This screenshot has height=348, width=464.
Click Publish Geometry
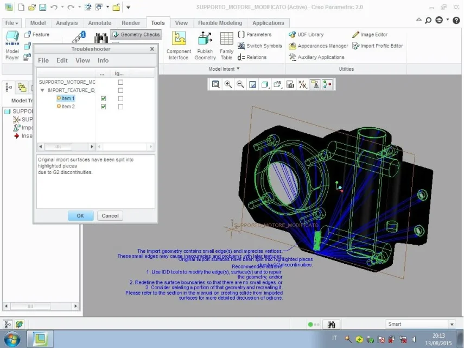(205, 46)
